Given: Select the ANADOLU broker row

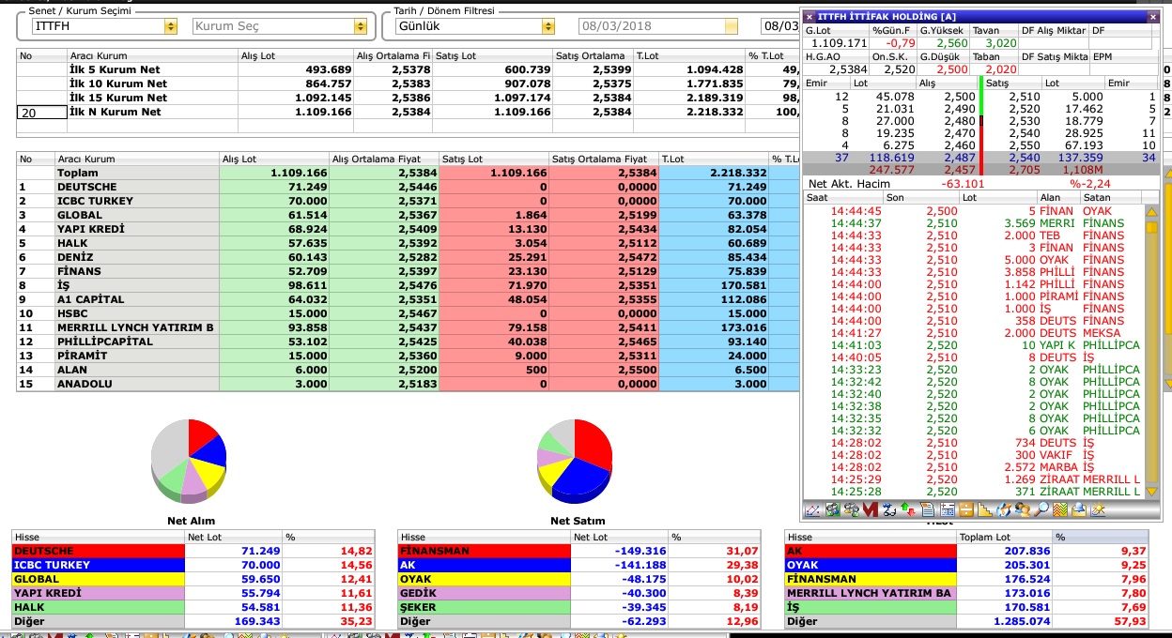Looking at the screenshot, I should click(409, 384).
